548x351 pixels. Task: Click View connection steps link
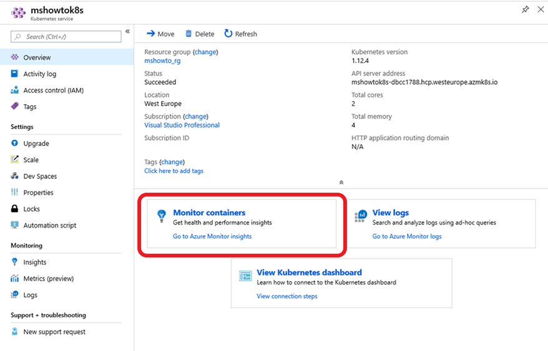(x=287, y=296)
